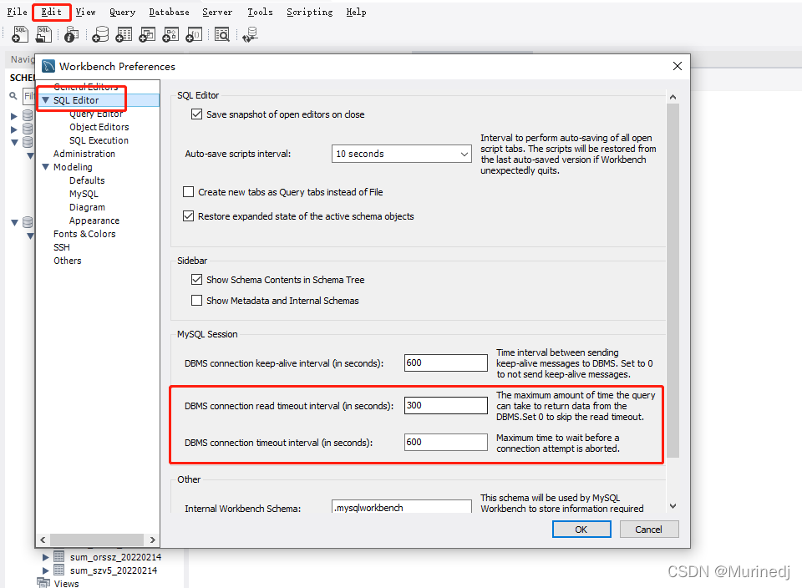The image size is (802, 588).
Task: Open the Database menu
Action: 169,12
